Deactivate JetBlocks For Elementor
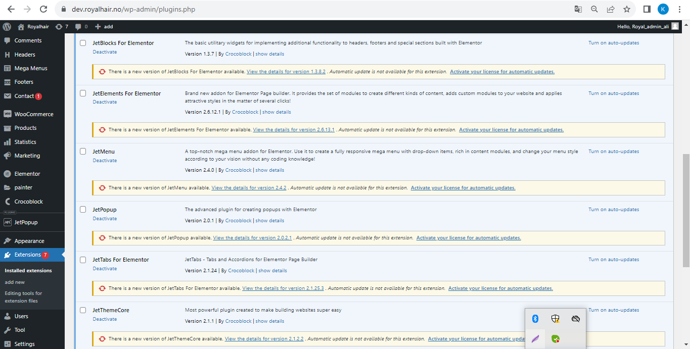This screenshot has width=690, height=349. (x=105, y=52)
